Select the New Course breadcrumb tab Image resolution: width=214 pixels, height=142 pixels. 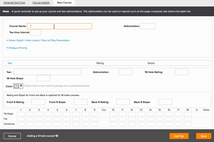(x=64, y=2)
